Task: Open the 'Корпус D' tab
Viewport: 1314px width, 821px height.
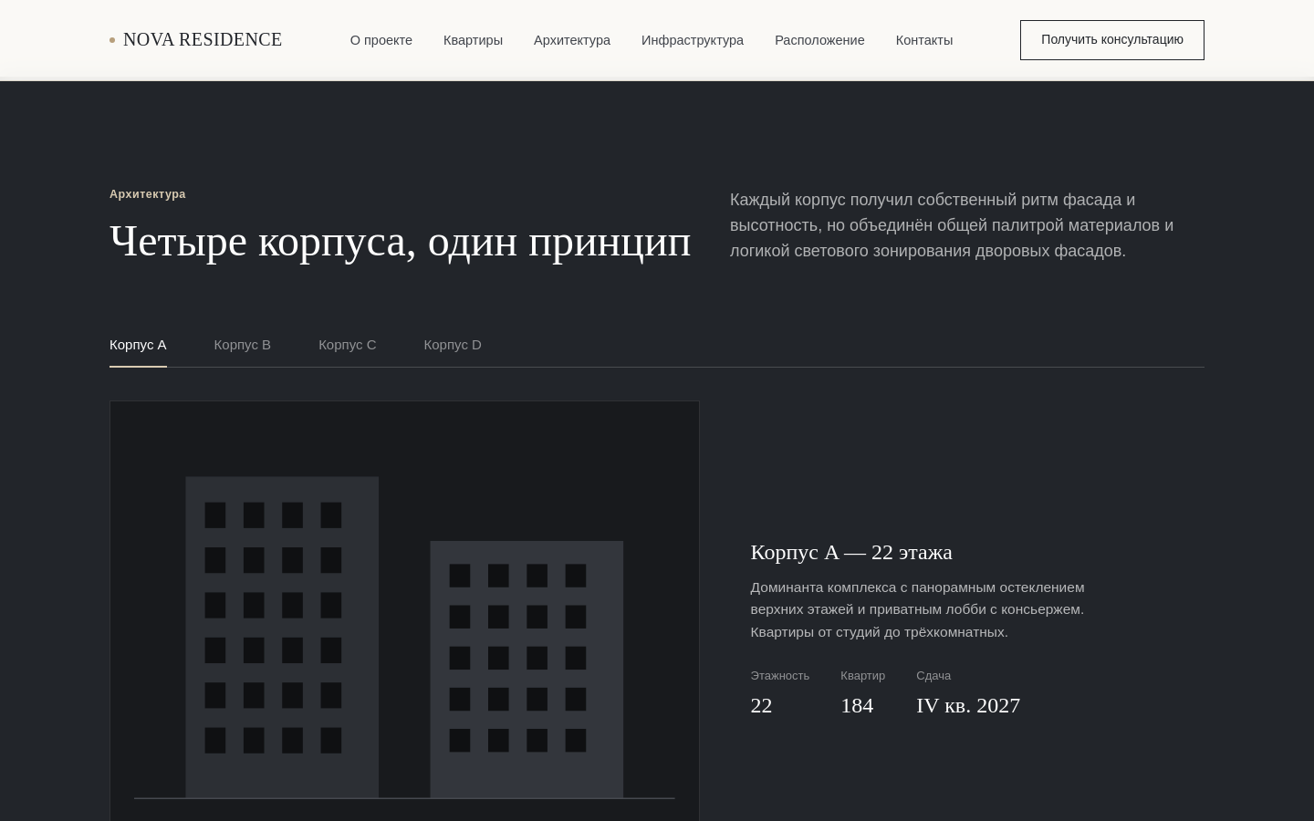Action: tap(453, 345)
